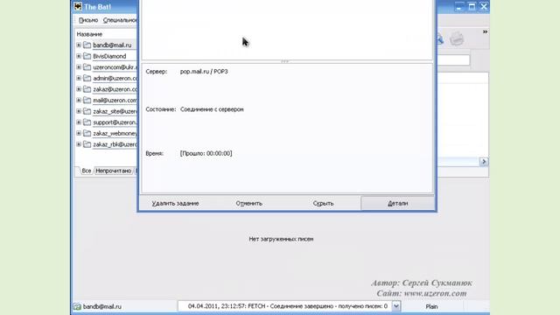Select the bandb@mail.ru folder icon
Image resolution: width=560 pixels, height=315 pixels.
(x=87, y=45)
